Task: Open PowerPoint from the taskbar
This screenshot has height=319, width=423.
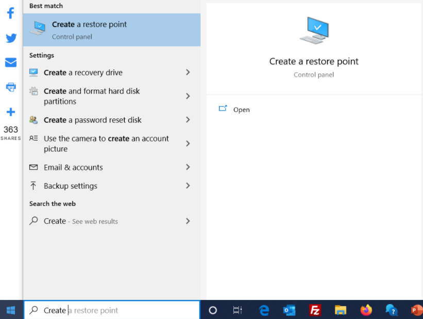Action: tap(416, 310)
